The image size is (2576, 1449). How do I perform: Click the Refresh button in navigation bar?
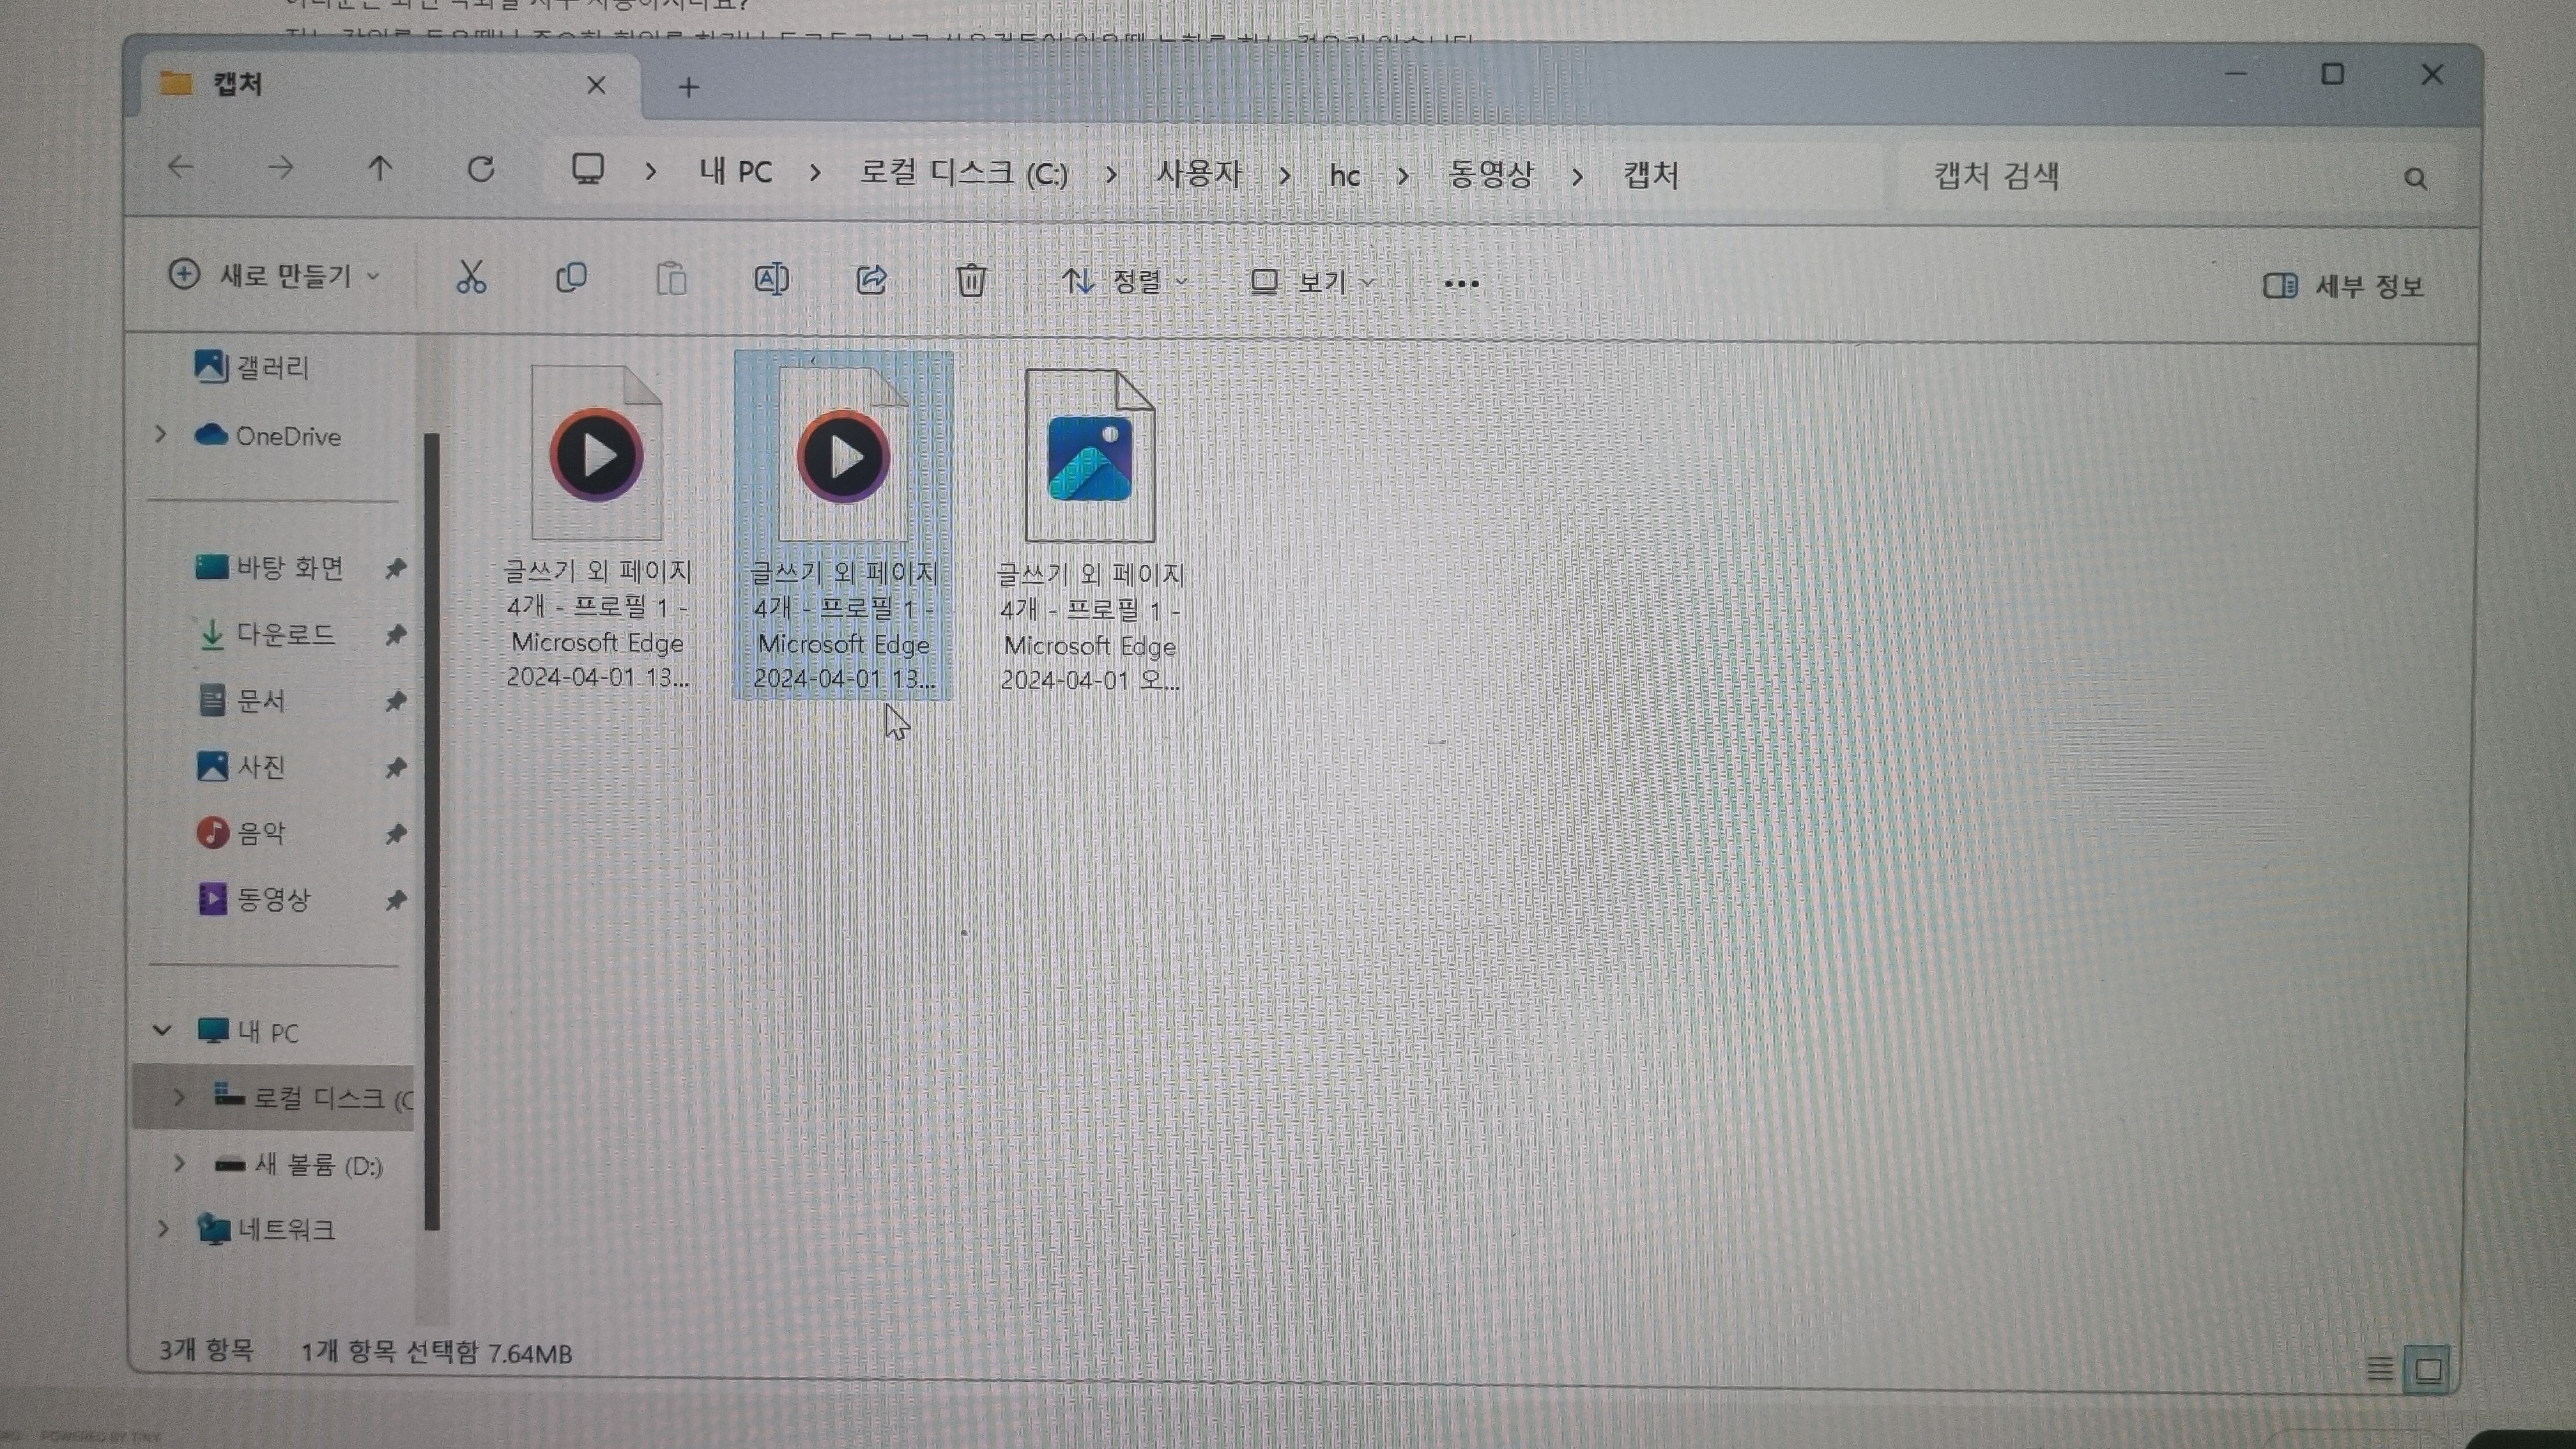pyautogui.click(x=481, y=170)
